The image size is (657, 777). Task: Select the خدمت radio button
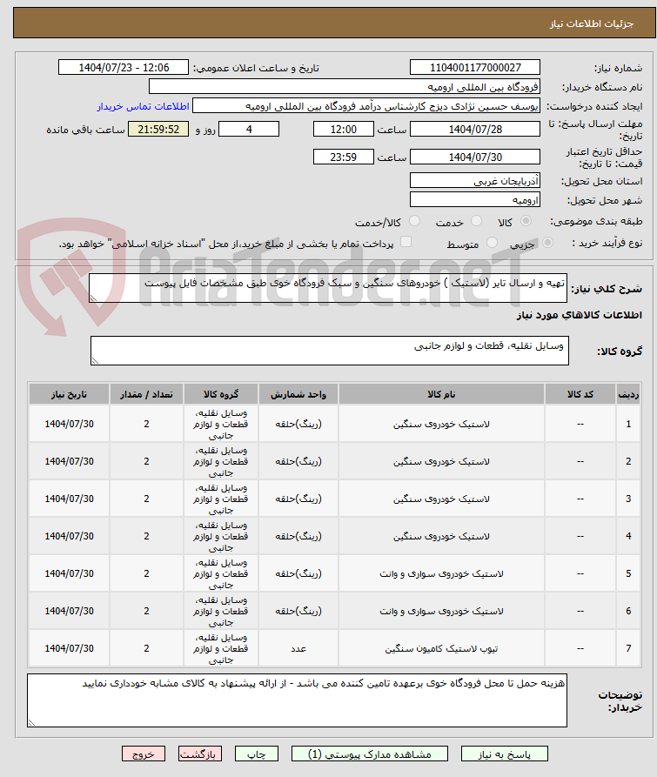476,221
